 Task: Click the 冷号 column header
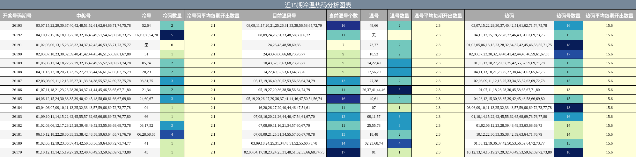pyautogui.click(x=146, y=16)
